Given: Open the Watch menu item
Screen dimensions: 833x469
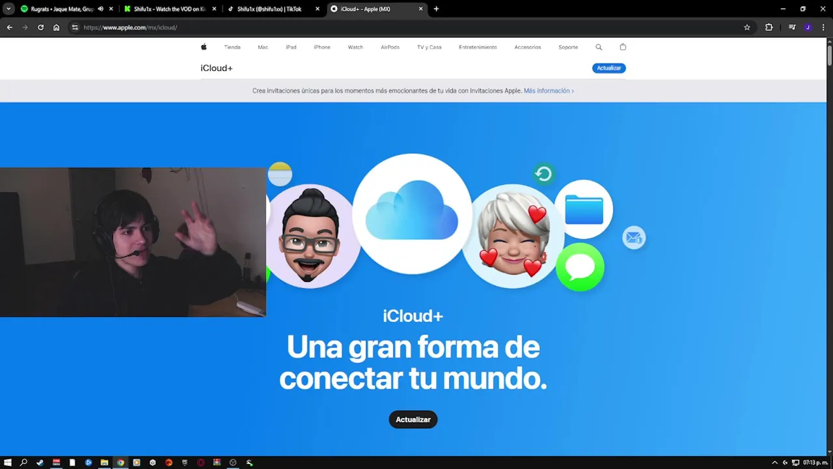Looking at the screenshot, I should coord(355,48).
